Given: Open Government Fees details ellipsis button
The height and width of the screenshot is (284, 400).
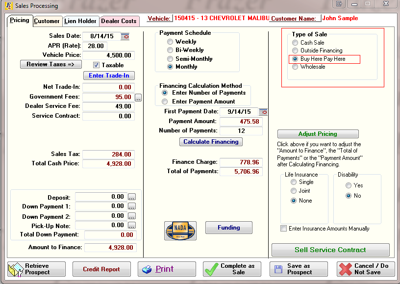Looking at the screenshot, I should pyautogui.click(x=138, y=98).
